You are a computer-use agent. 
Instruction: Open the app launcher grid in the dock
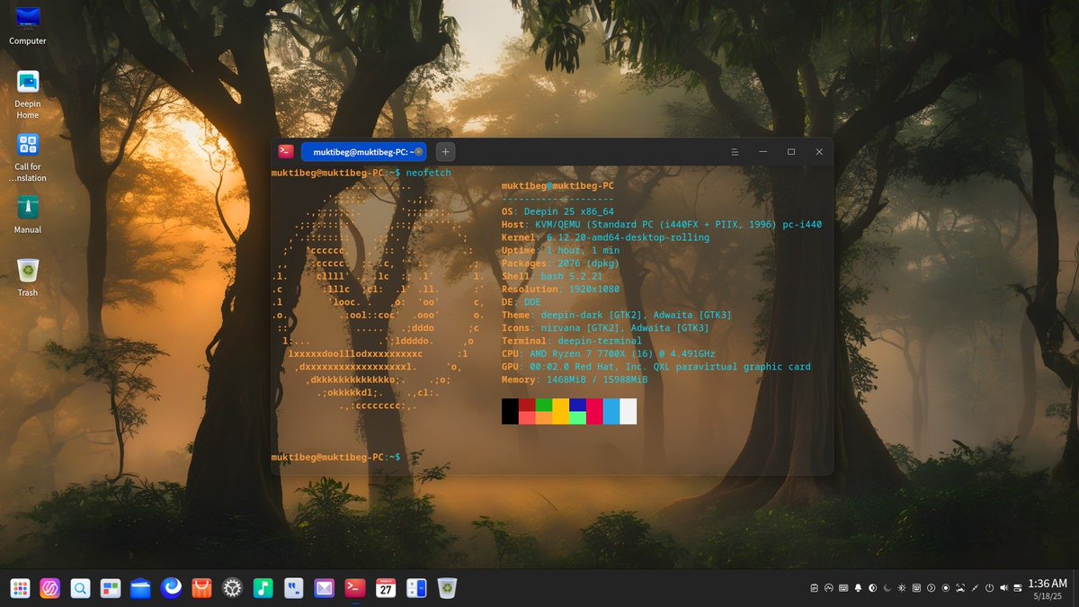[20, 588]
